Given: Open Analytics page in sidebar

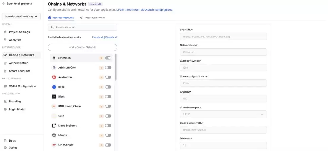Looking at the screenshot, I should (x=21, y=40).
